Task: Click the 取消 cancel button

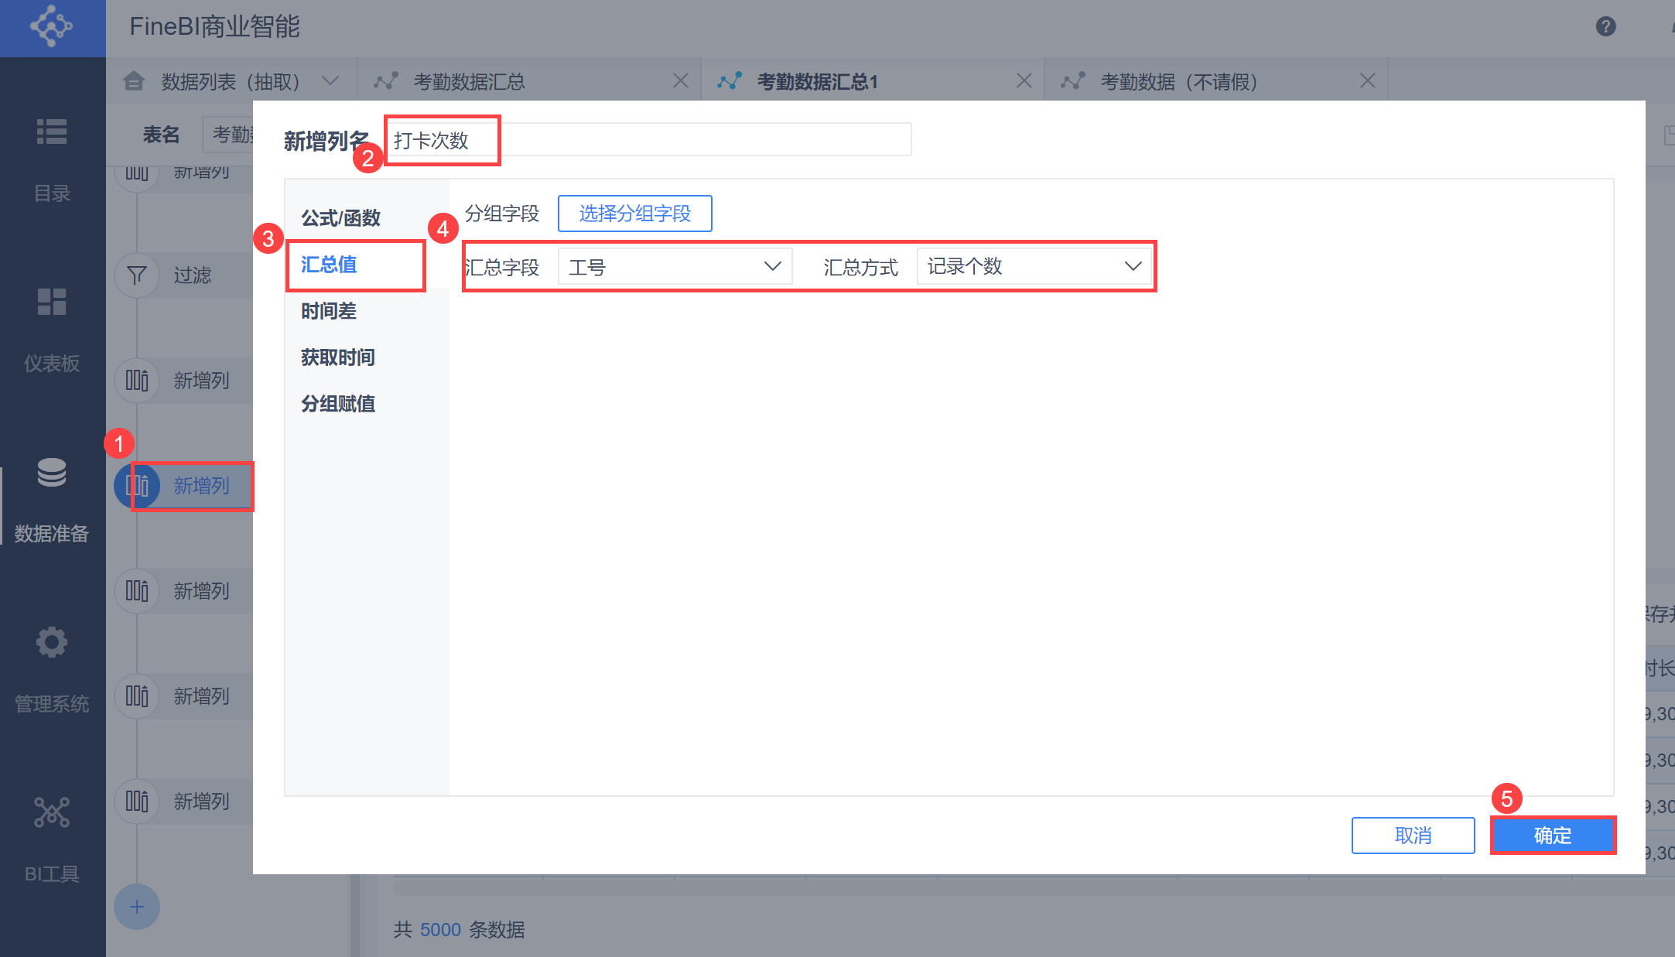Action: coord(1413,836)
